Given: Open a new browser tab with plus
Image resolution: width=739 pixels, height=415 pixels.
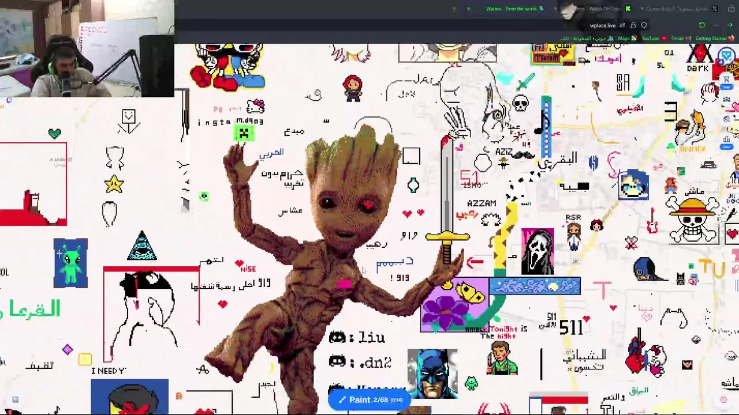Looking at the screenshot, I should [454, 9].
